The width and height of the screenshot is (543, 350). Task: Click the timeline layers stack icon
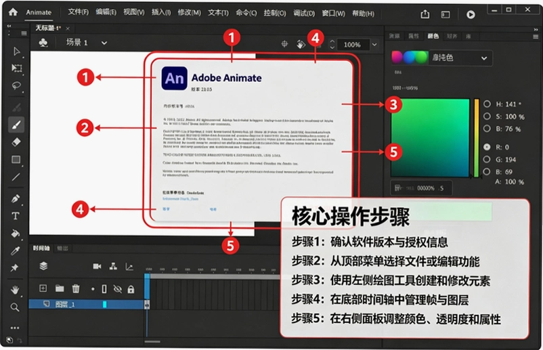pos(43,266)
